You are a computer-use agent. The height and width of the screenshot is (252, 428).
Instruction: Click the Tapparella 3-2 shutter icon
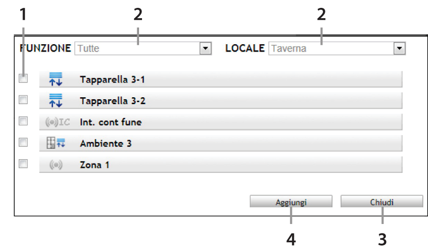[56, 100]
